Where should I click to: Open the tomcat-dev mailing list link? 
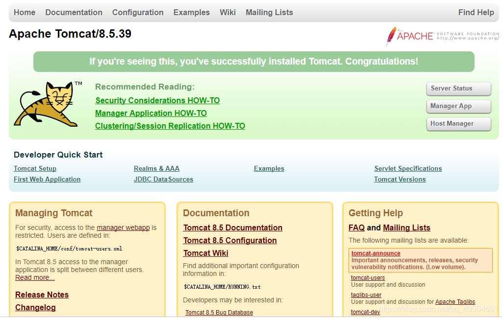coord(365,312)
